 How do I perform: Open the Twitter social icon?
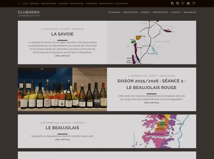click(x=178, y=3)
